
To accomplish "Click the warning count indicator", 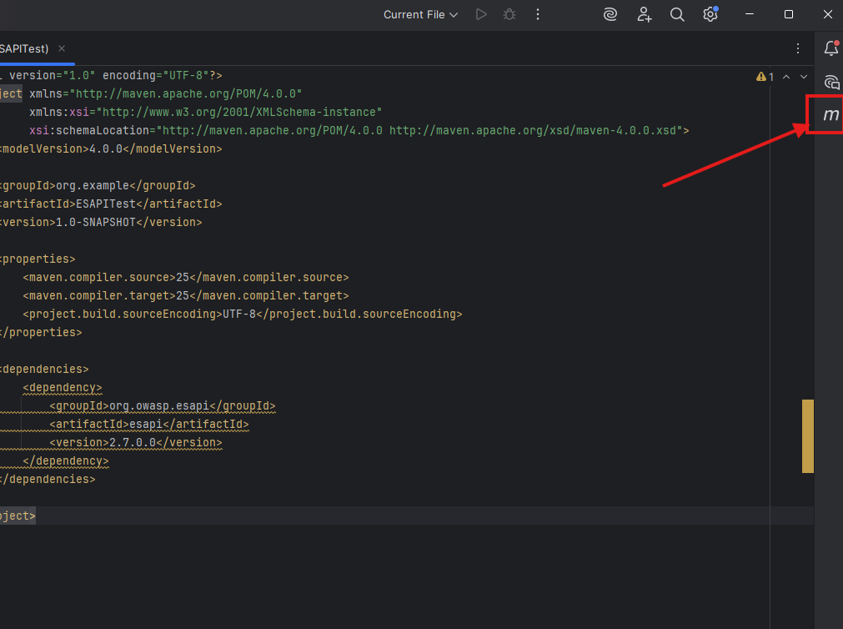I will tap(765, 77).
